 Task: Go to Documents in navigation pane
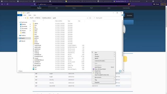tap(25, 28)
